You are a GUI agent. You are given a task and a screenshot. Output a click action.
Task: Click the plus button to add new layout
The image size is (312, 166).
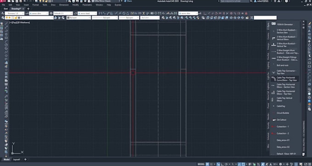point(25,160)
